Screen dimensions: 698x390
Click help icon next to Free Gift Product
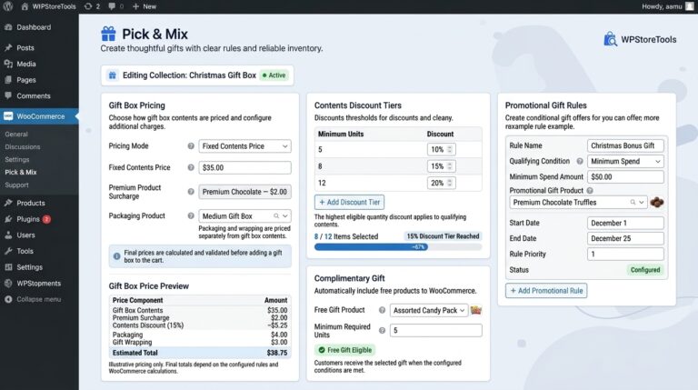tap(382, 310)
